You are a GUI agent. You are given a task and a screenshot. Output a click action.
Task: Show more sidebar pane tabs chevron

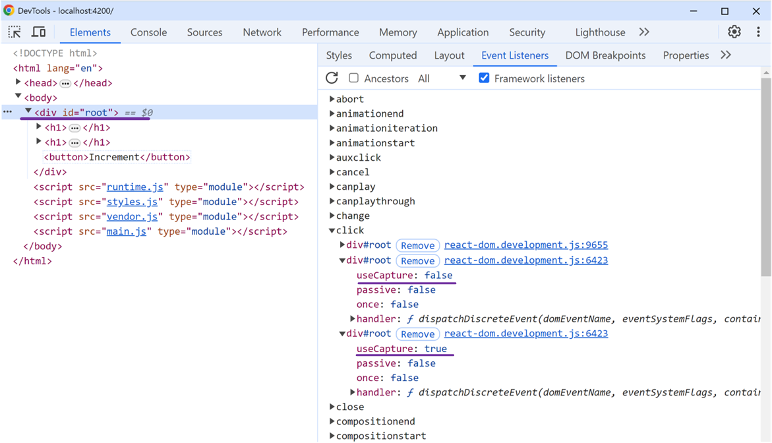pyautogui.click(x=726, y=55)
